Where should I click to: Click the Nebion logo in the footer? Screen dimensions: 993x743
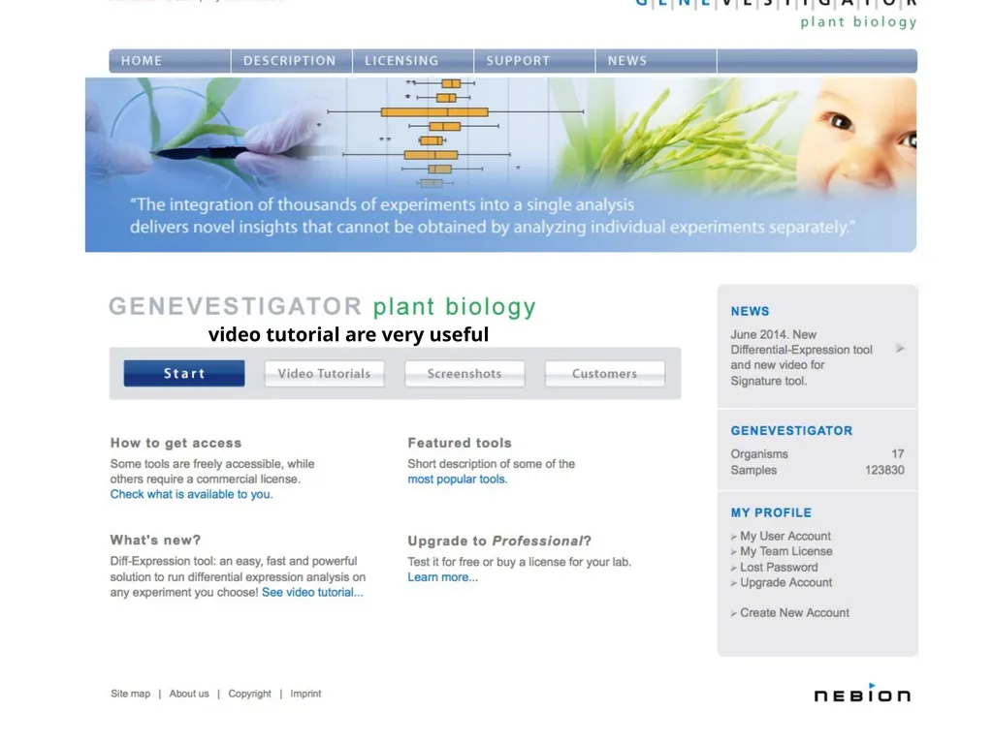pyautogui.click(x=862, y=693)
